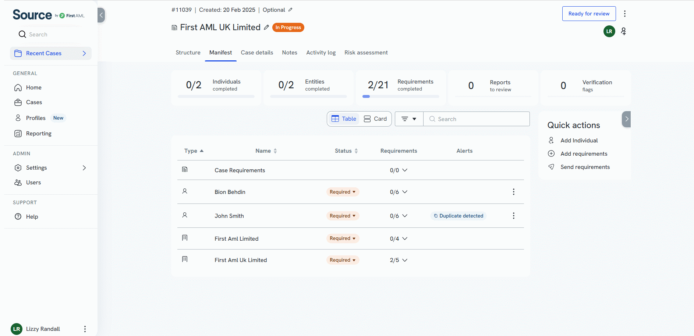Click the Users group icon
Image resolution: width=694 pixels, height=336 pixels.
(18, 183)
